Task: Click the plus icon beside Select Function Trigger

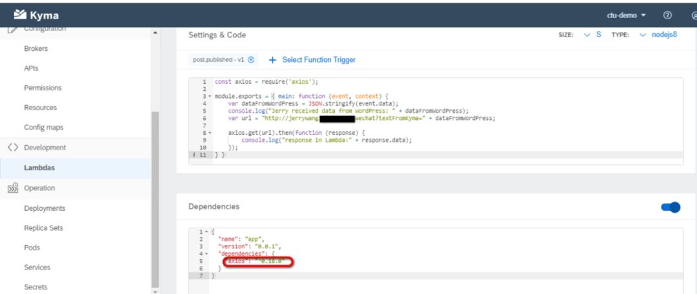Action: 272,60
